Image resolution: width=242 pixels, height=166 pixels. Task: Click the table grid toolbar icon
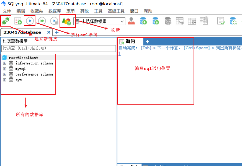pyautogui.click(x=192, y=21)
